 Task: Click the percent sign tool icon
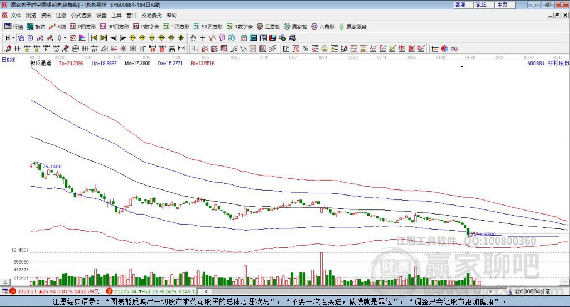click(x=305, y=49)
